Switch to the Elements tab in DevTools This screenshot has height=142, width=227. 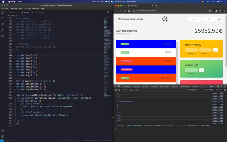point(127,86)
